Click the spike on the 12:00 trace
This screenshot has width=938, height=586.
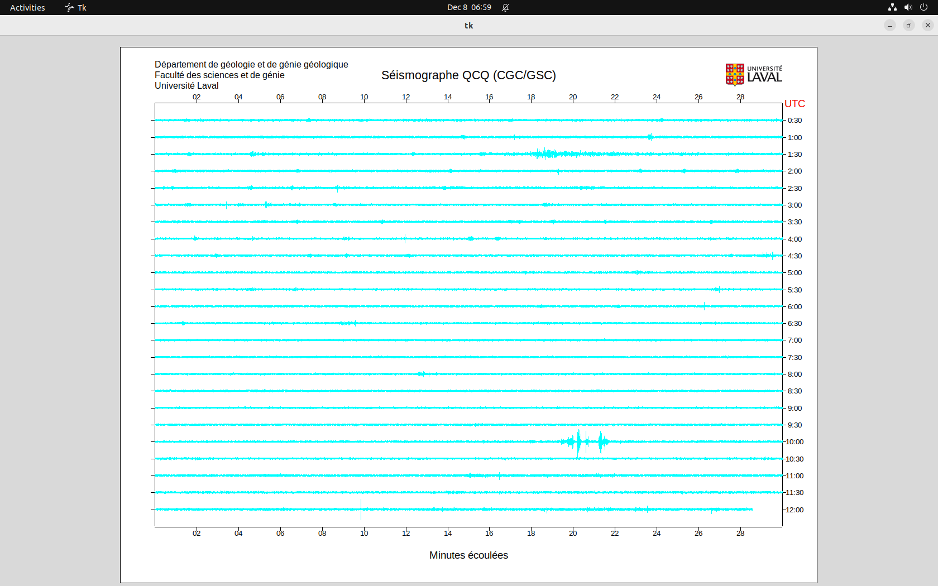(361, 509)
